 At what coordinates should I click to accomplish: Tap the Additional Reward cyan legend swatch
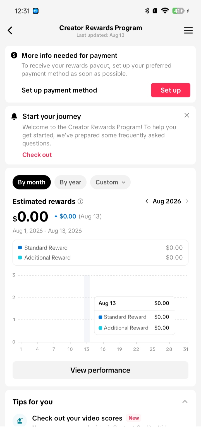pyautogui.click(x=20, y=257)
